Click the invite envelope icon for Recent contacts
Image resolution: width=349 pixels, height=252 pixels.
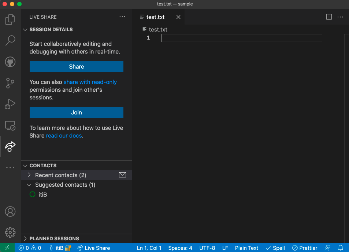point(122,175)
